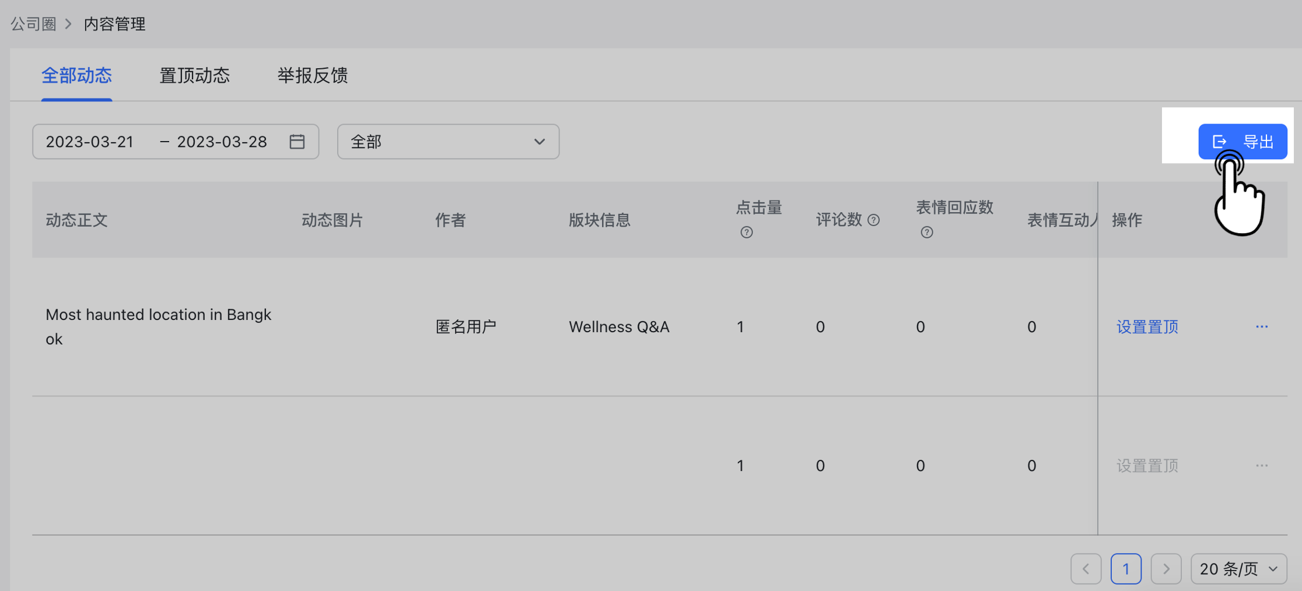Click end date 2023-03-28 field
The height and width of the screenshot is (591, 1302).
pyautogui.click(x=222, y=142)
